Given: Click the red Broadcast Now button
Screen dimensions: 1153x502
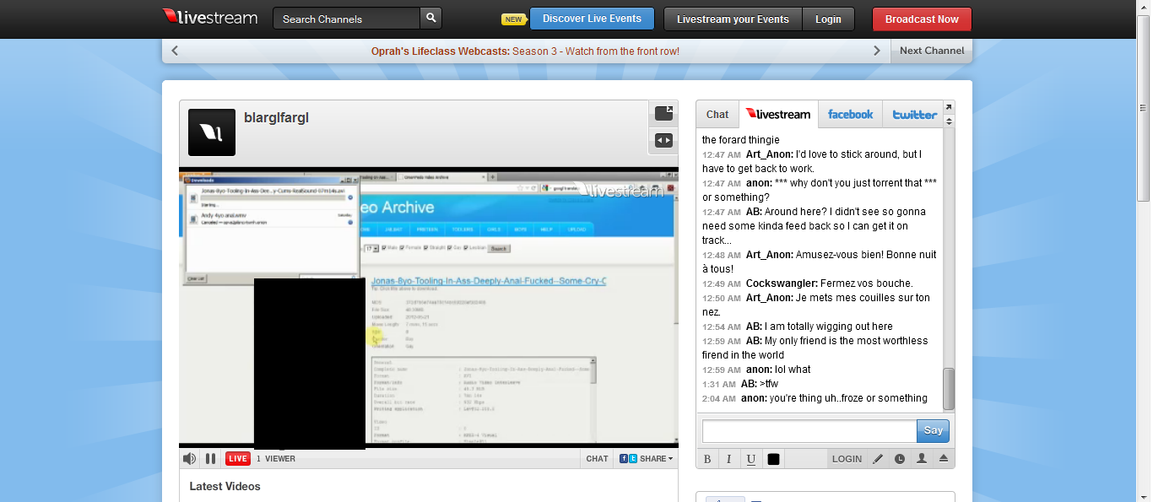Looking at the screenshot, I should (922, 19).
